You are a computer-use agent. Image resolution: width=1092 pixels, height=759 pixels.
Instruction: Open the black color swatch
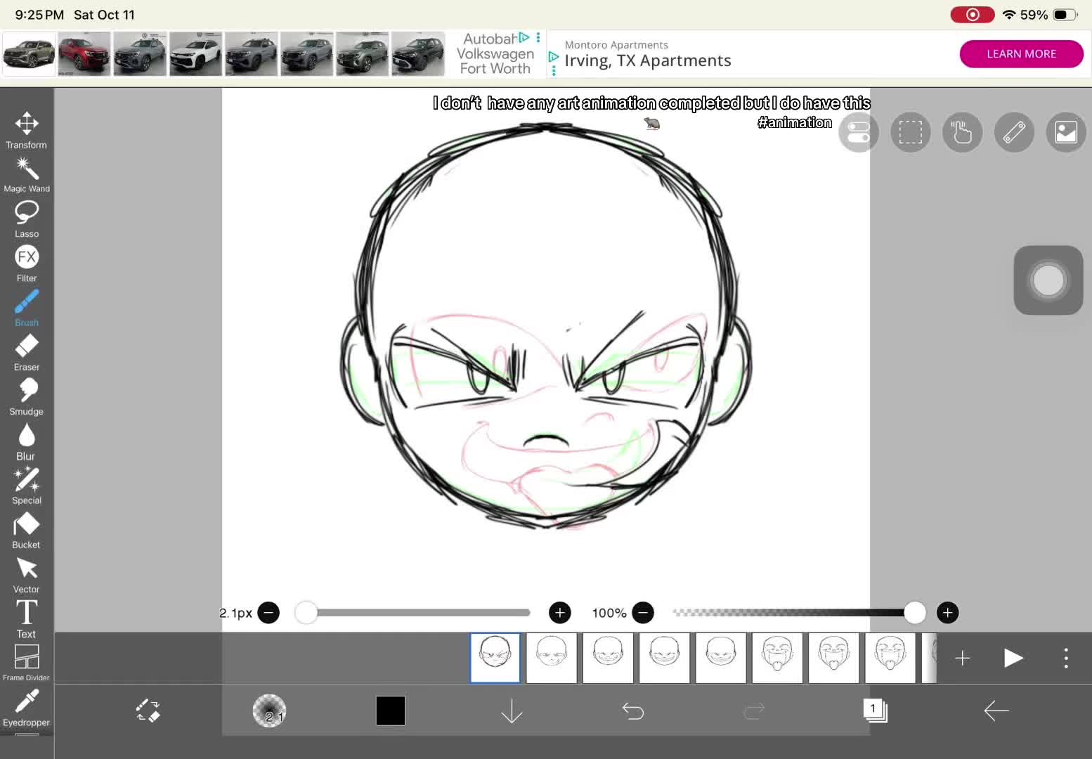pos(391,711)
